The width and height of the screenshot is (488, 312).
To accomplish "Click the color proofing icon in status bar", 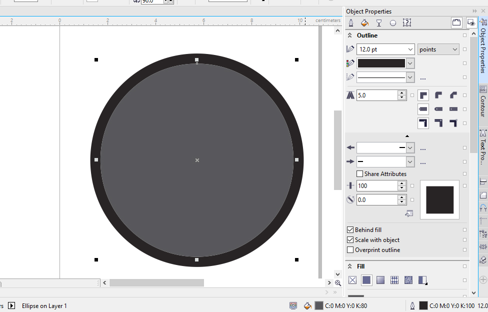I will click(x=293, y=306).
